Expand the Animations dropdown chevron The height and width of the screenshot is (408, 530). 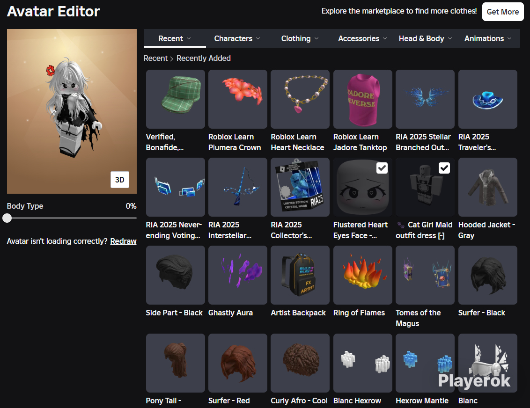pos(509,38)
